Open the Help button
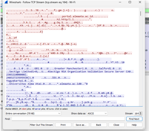 pos(134,125)
